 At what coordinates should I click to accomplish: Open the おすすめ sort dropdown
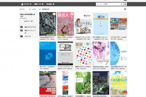click(x=25, y=9)
